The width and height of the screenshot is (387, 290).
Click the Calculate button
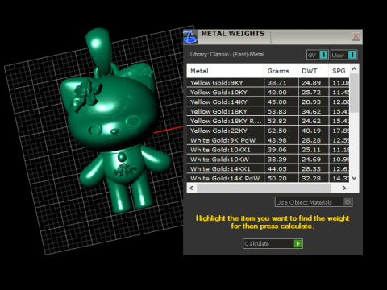pyautogui.click(x=273, y=243)
